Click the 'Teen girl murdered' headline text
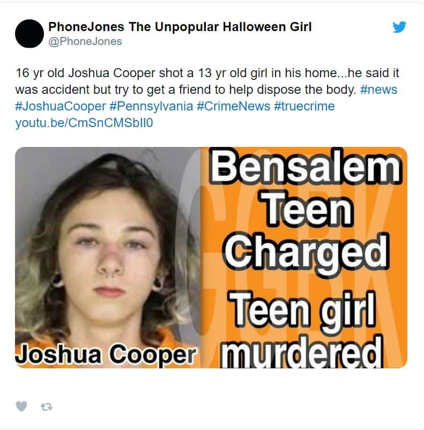The width and height of the screenshot is (424, 430). pyautogui.click(x=302, y=330)
